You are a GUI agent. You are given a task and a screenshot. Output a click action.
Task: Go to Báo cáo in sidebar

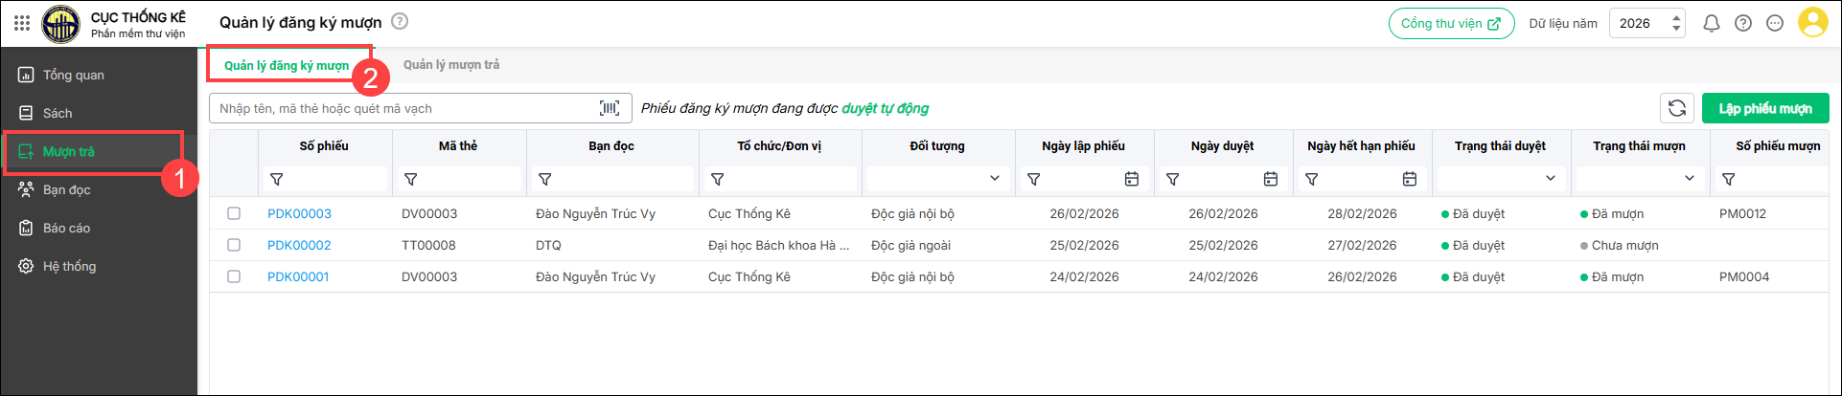point(96,228)
